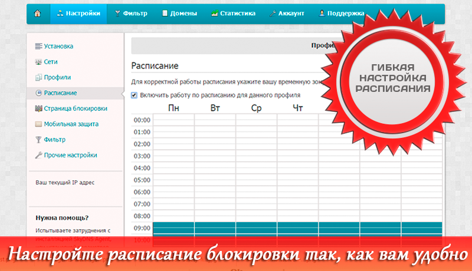This screenshot has width=472, height=271.
Task: Toggle the schedule enable checkbox for profile
Action: coord(134,95)
